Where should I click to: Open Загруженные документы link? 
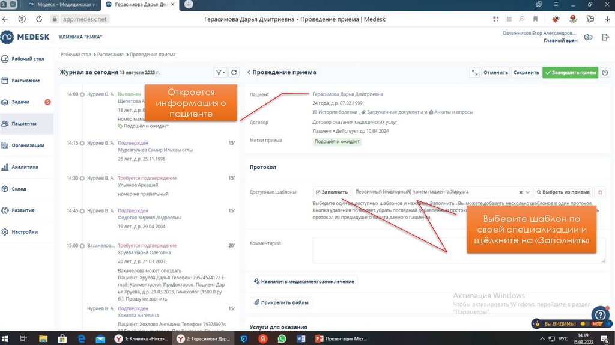coord(392,112)
